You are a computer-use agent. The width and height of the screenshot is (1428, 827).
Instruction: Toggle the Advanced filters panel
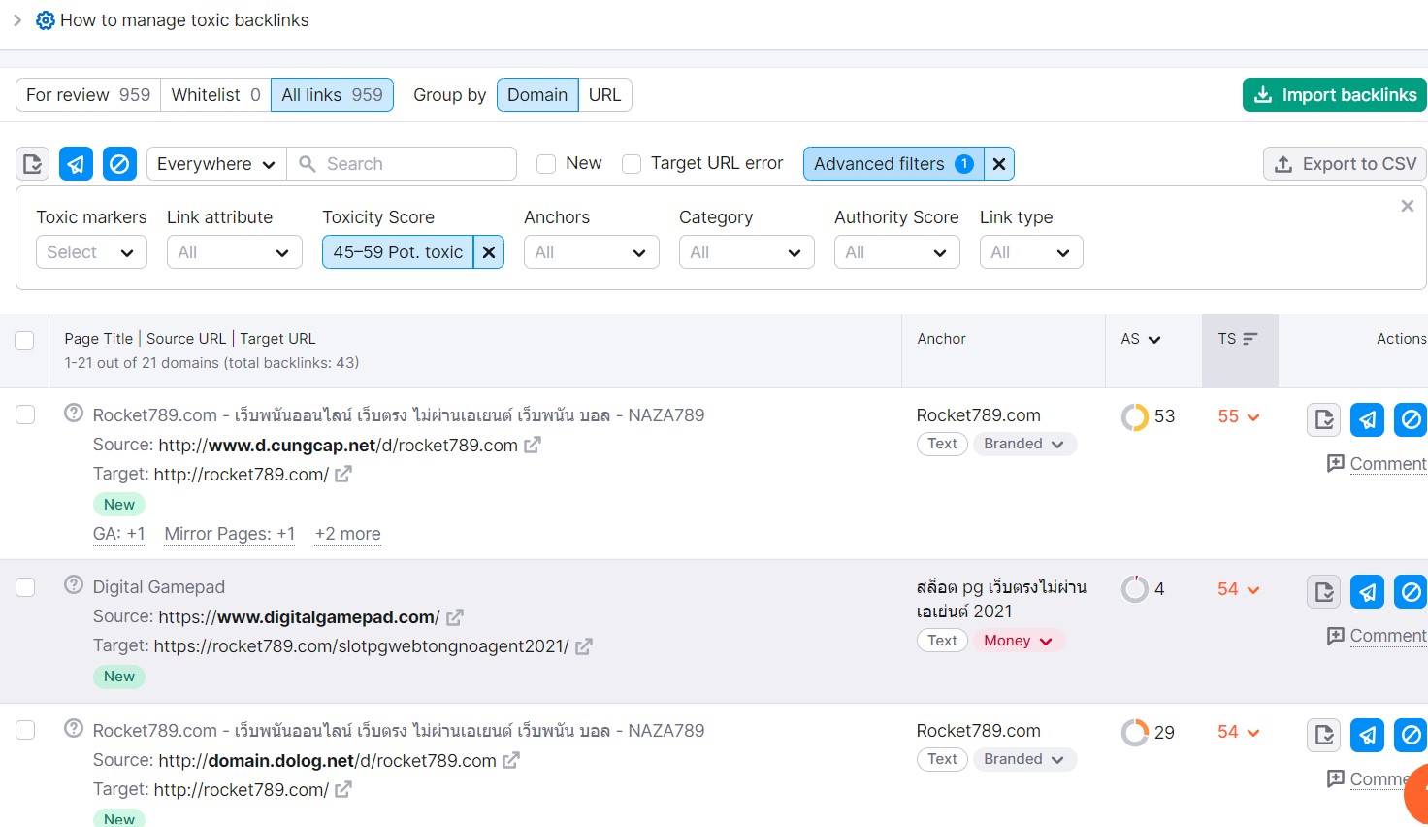coord(893,164)
